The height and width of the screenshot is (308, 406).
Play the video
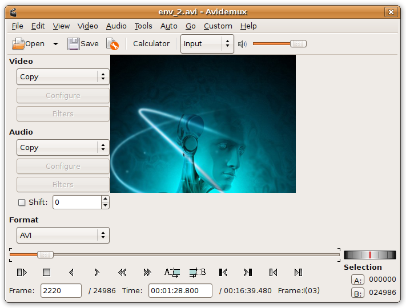coord(22,272)
